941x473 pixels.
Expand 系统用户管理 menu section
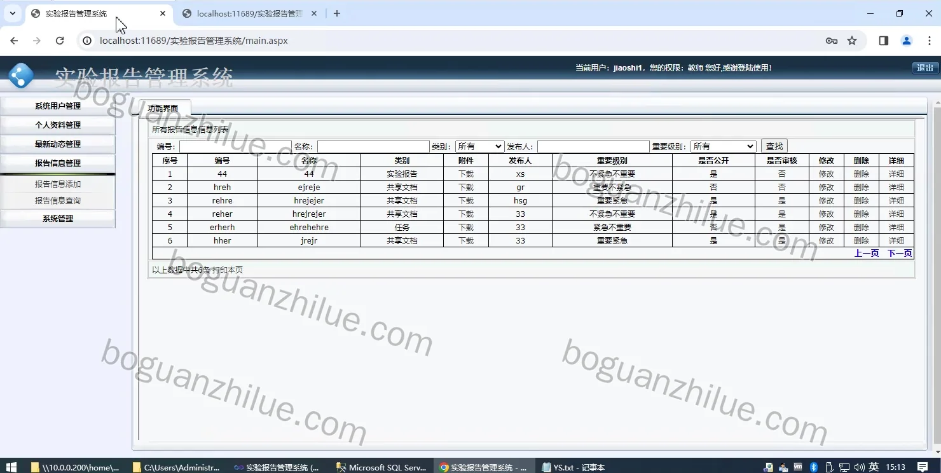click(58, 106)
